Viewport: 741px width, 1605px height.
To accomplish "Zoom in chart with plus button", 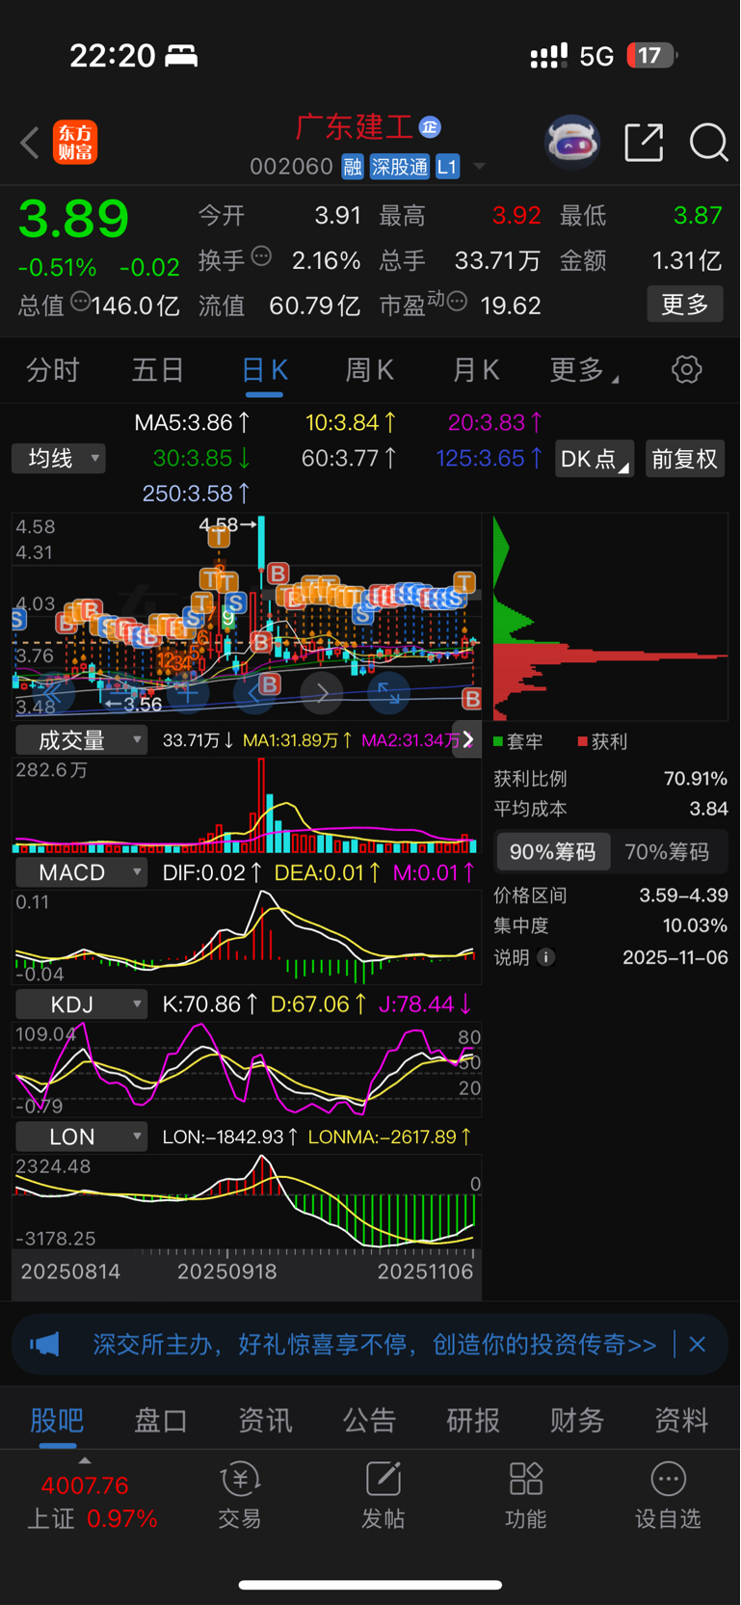I will (188, 692).
